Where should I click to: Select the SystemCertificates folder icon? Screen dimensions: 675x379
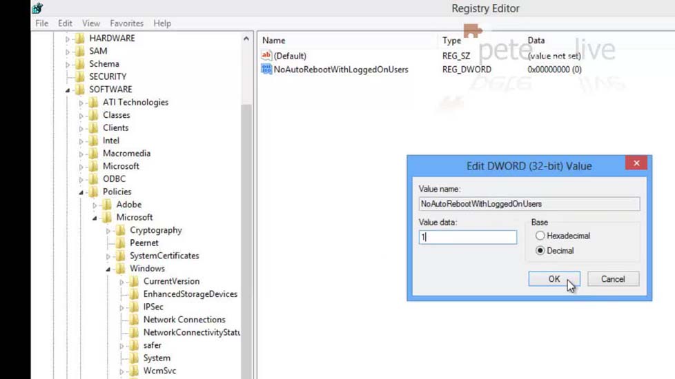click(121, 256)
